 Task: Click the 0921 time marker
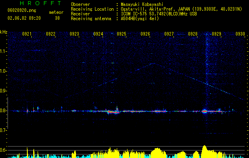27,34
